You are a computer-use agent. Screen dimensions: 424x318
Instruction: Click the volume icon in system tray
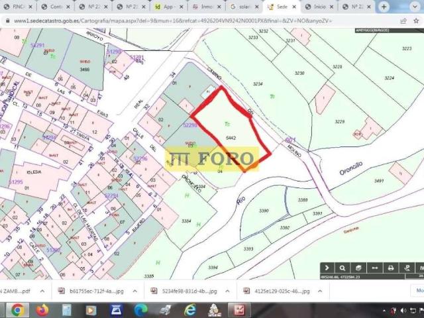403,311
